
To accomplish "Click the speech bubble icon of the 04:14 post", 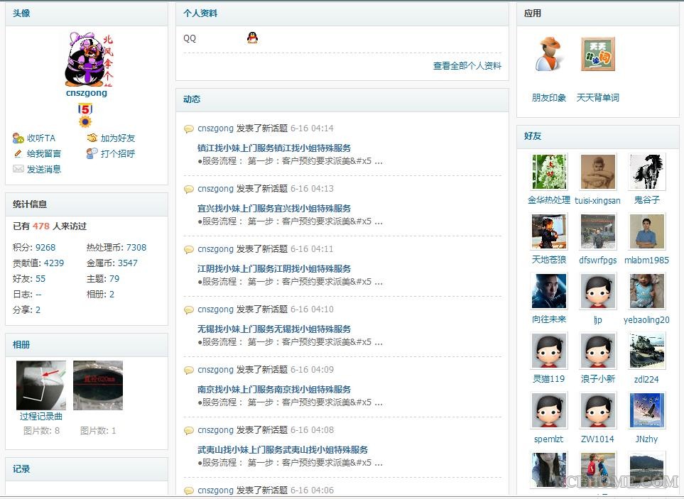I will coord(189,128).
